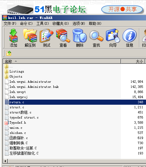Click the size value 730
The width and height of the screenshot is (146, 167).
coord(140,143)
